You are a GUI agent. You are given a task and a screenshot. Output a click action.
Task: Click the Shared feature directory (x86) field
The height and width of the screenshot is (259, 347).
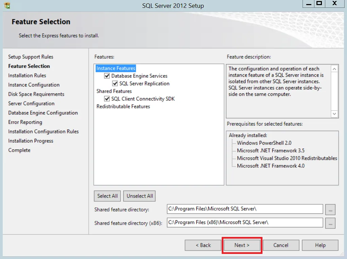click(x=245, y=222)
